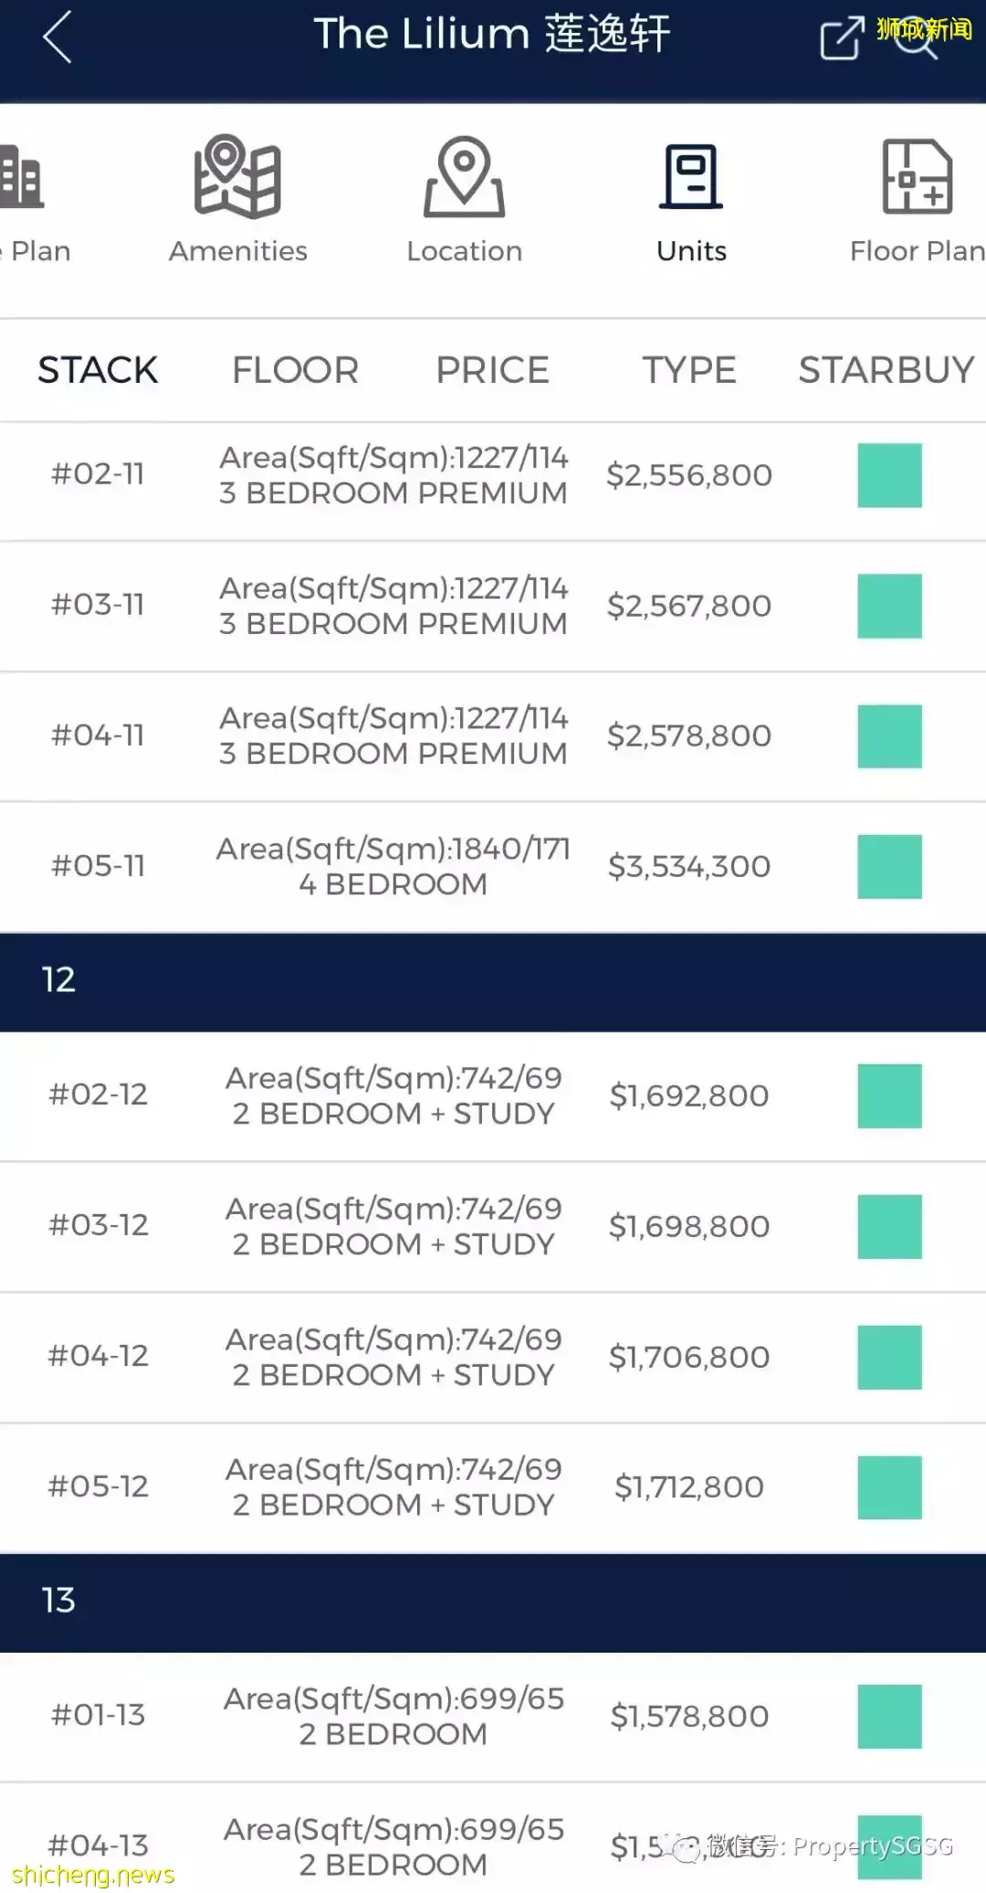This screenshot has height=1893, width=986.
Task: Tap the search icon in header
Action: tap(916, 40)
